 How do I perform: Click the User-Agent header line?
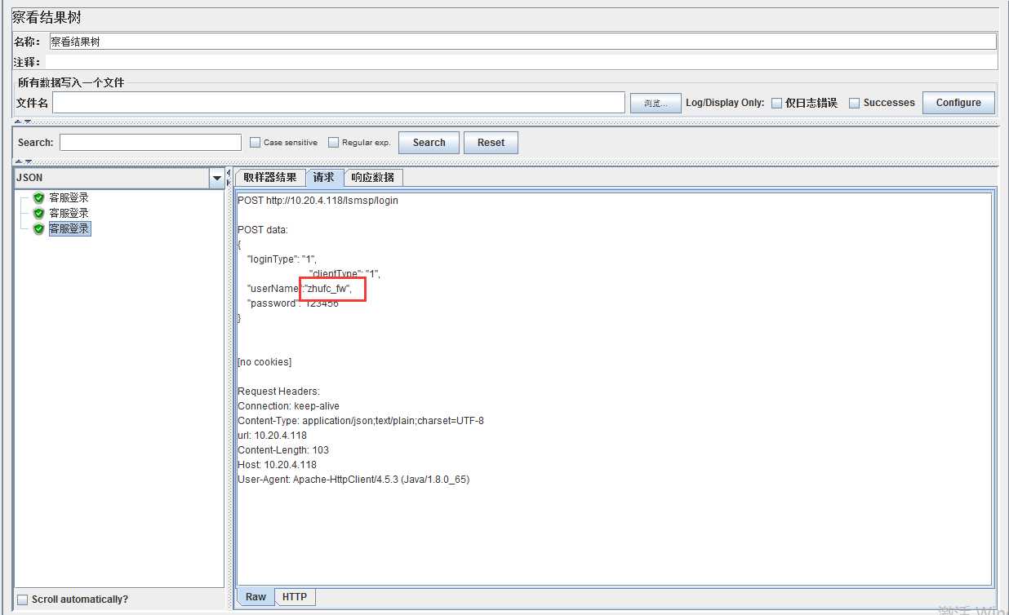pyautogui.click(x=353, y=480)
